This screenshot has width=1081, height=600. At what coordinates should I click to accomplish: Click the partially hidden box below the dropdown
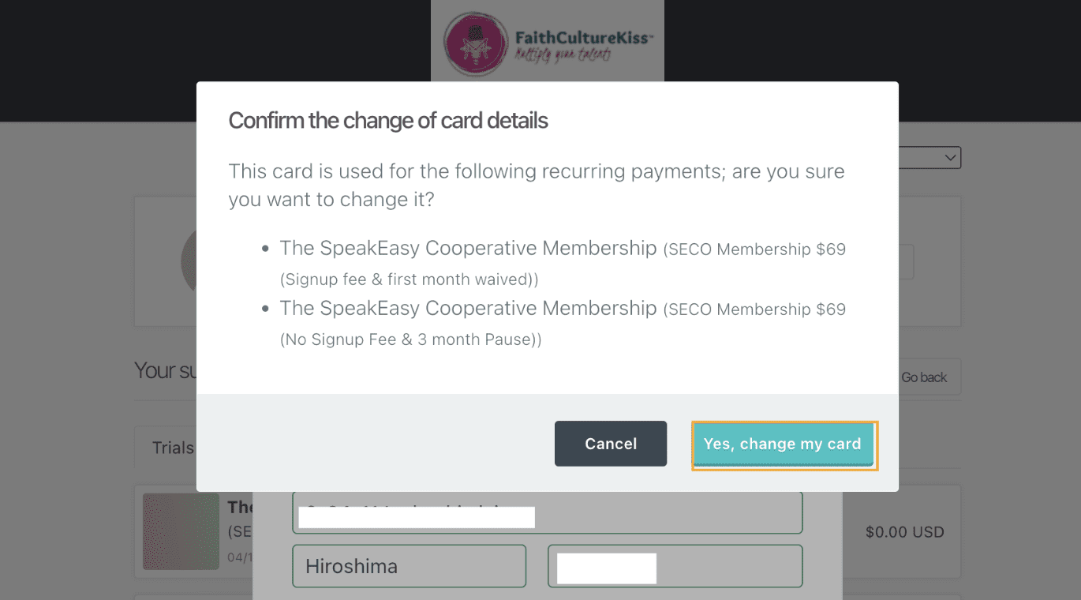tap(906, 262)
